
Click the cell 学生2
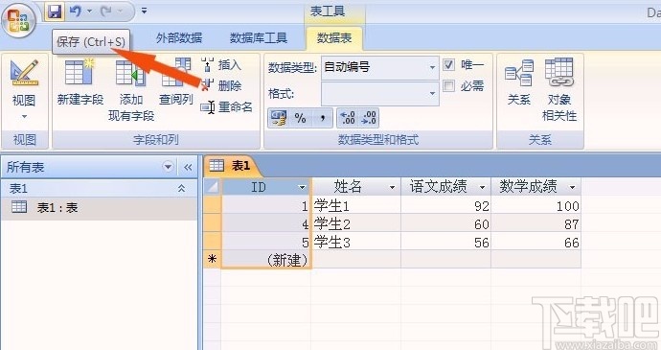[356, 223]
